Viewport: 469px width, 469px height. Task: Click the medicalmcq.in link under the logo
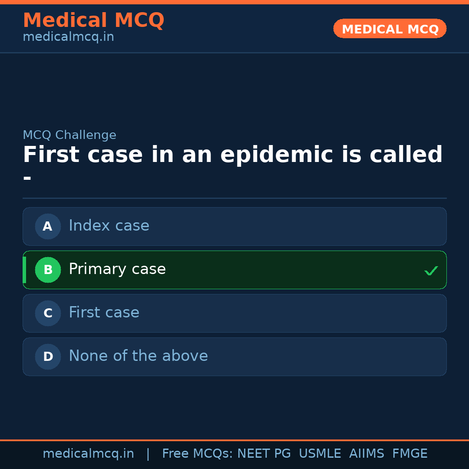(68, 36)
